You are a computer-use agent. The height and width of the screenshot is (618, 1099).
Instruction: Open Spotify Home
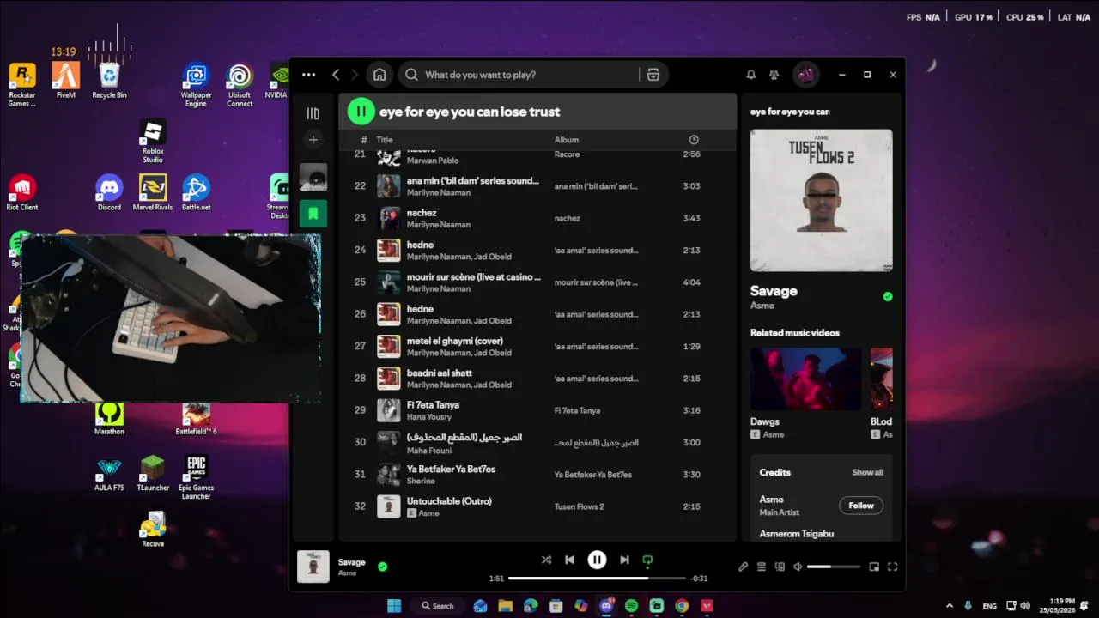(379, 75)
